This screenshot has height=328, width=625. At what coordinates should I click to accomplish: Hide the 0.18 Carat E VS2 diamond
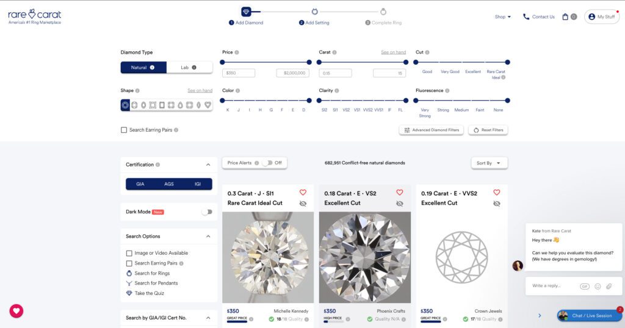click(400, 204)
